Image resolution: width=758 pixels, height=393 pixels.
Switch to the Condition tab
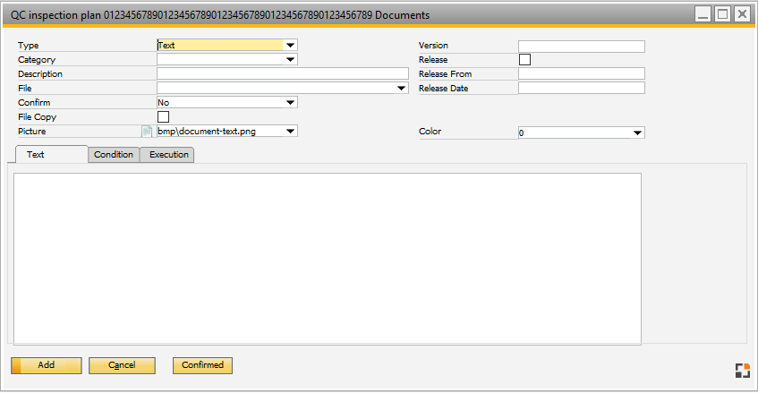tap(114, 155)
